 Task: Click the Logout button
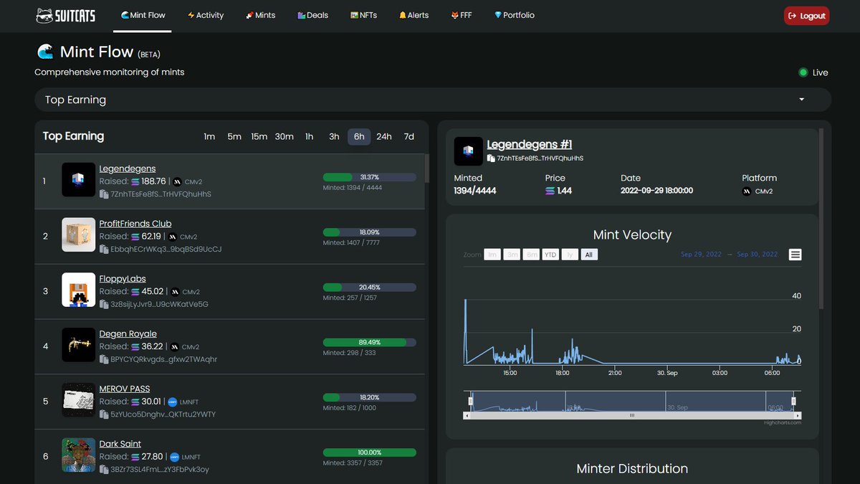tap(806, 14)
